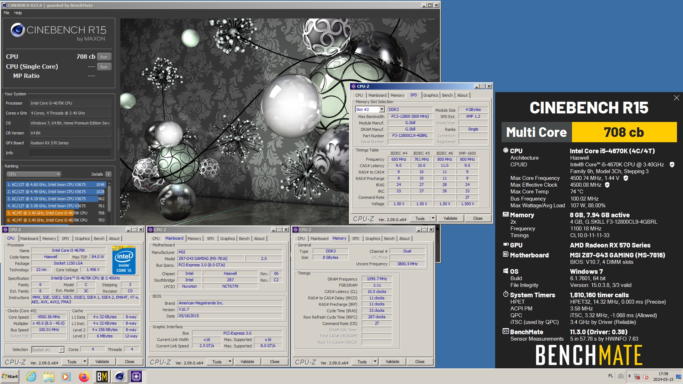Image resolution: width=683 pixels, height=384 pixels.
Task: Open network status tray icon
Action: 637,376
